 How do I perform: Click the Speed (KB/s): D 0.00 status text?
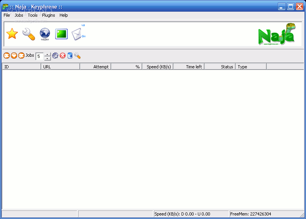182,214
